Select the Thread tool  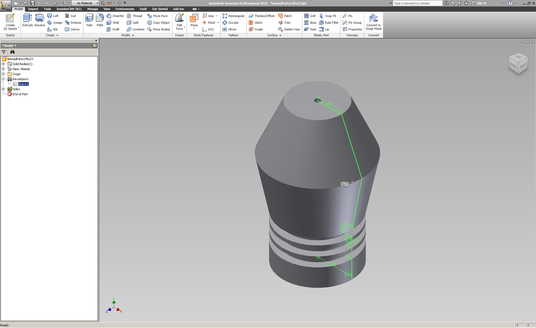pyautogui.click(x=134, y=16)
